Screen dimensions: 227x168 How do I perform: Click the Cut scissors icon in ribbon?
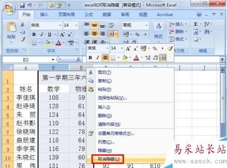[22, 24]
